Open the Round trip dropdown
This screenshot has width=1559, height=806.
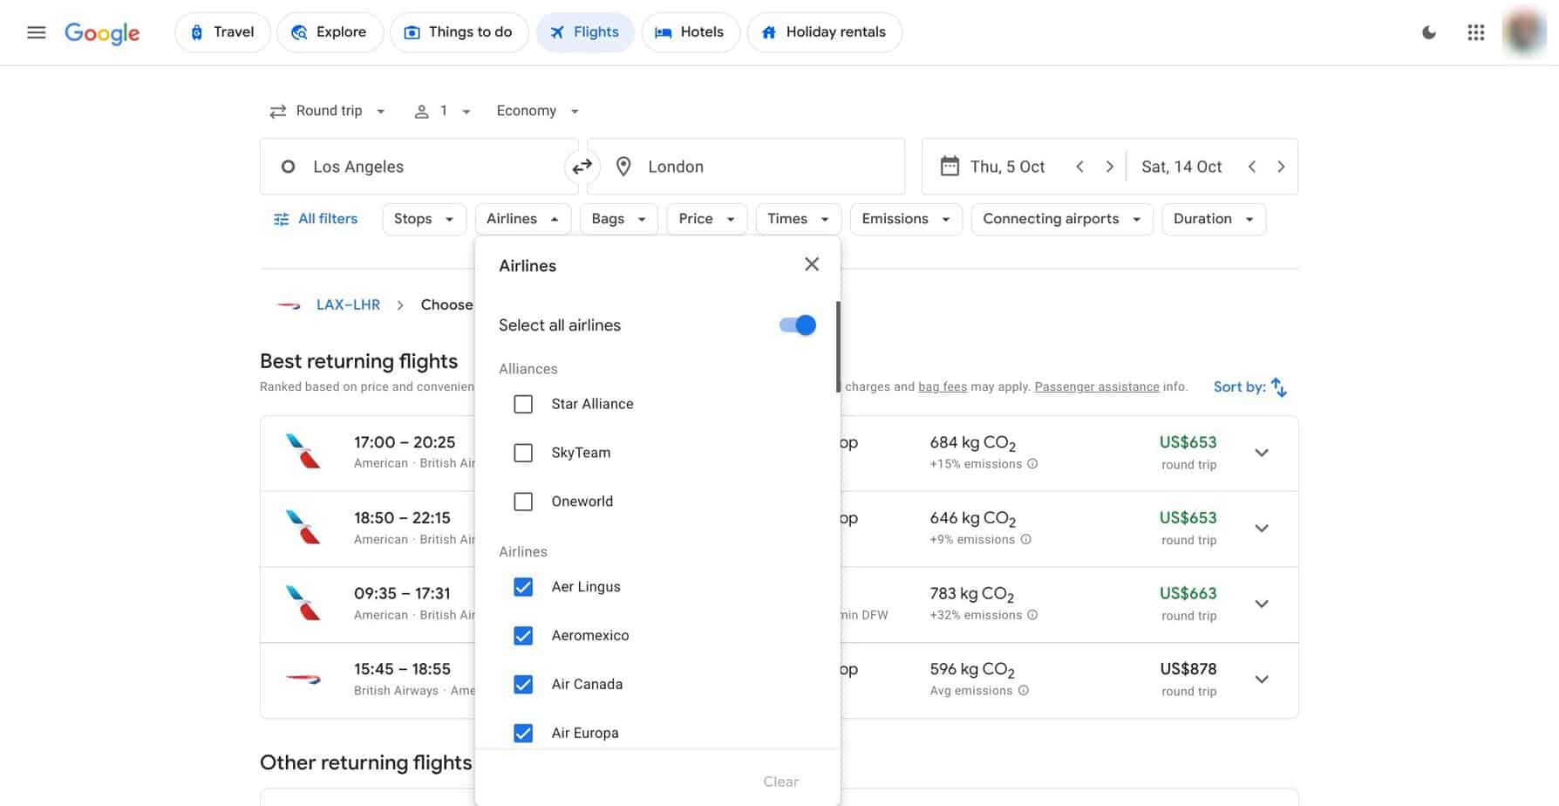coord(328,111)
